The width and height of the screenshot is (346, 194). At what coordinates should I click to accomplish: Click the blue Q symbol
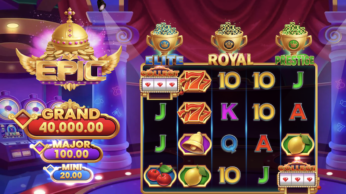[x=229, y=144]
